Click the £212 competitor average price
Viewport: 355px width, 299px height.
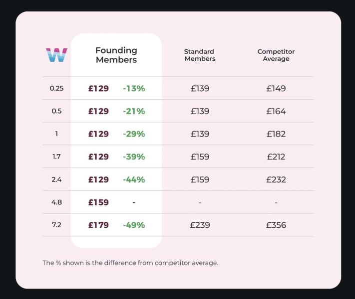point(276,157)
